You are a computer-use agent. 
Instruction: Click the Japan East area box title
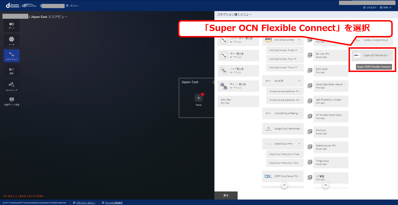190,82
